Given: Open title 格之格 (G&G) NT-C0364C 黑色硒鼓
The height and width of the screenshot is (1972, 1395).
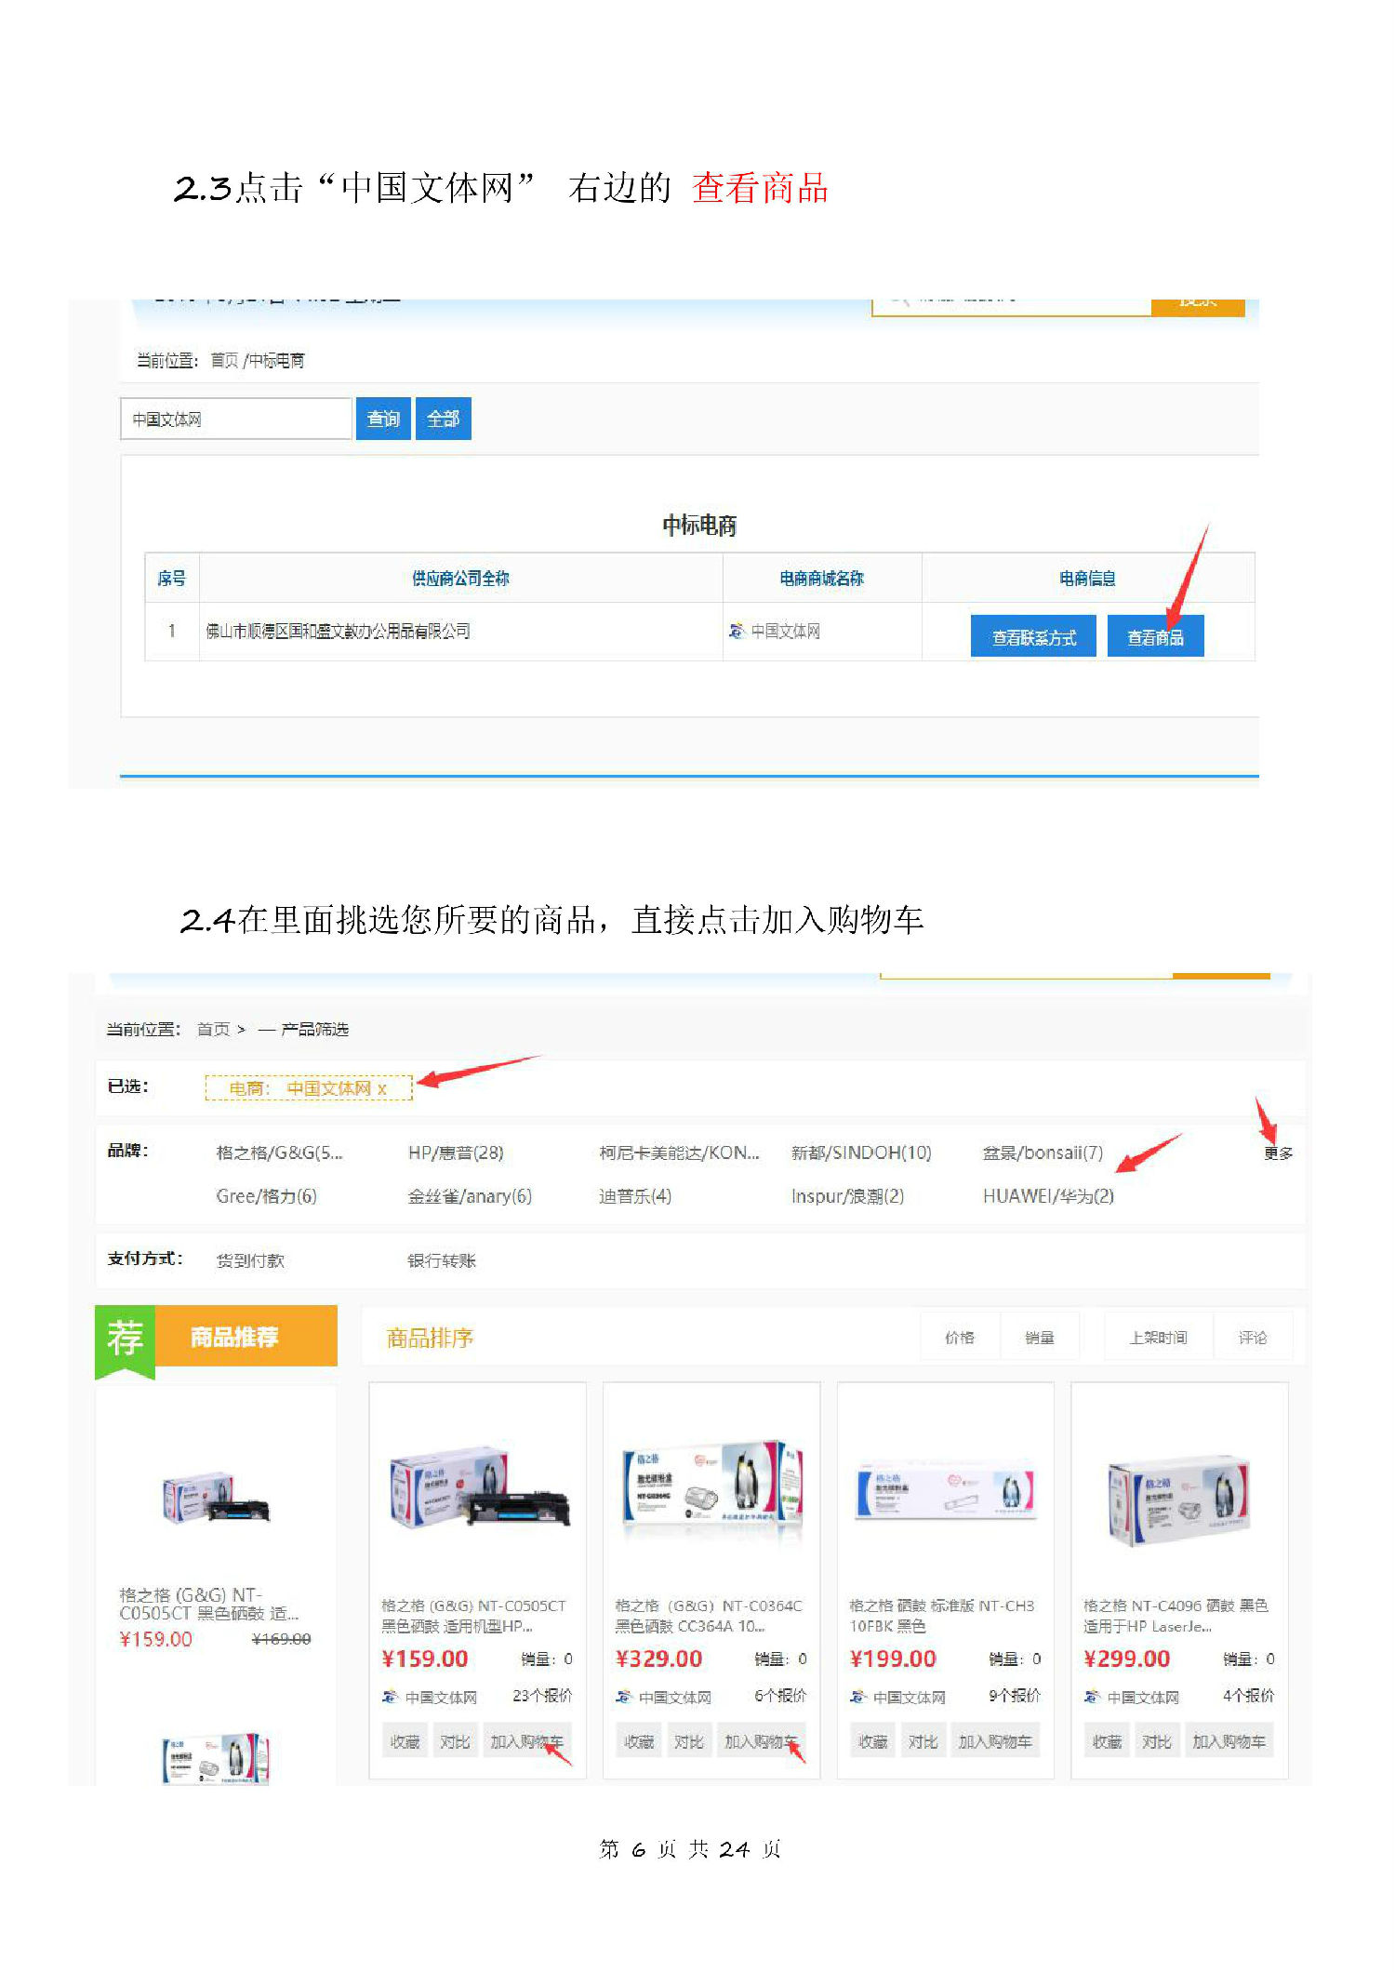Looking at the screenshot, I should [709, 1616].
